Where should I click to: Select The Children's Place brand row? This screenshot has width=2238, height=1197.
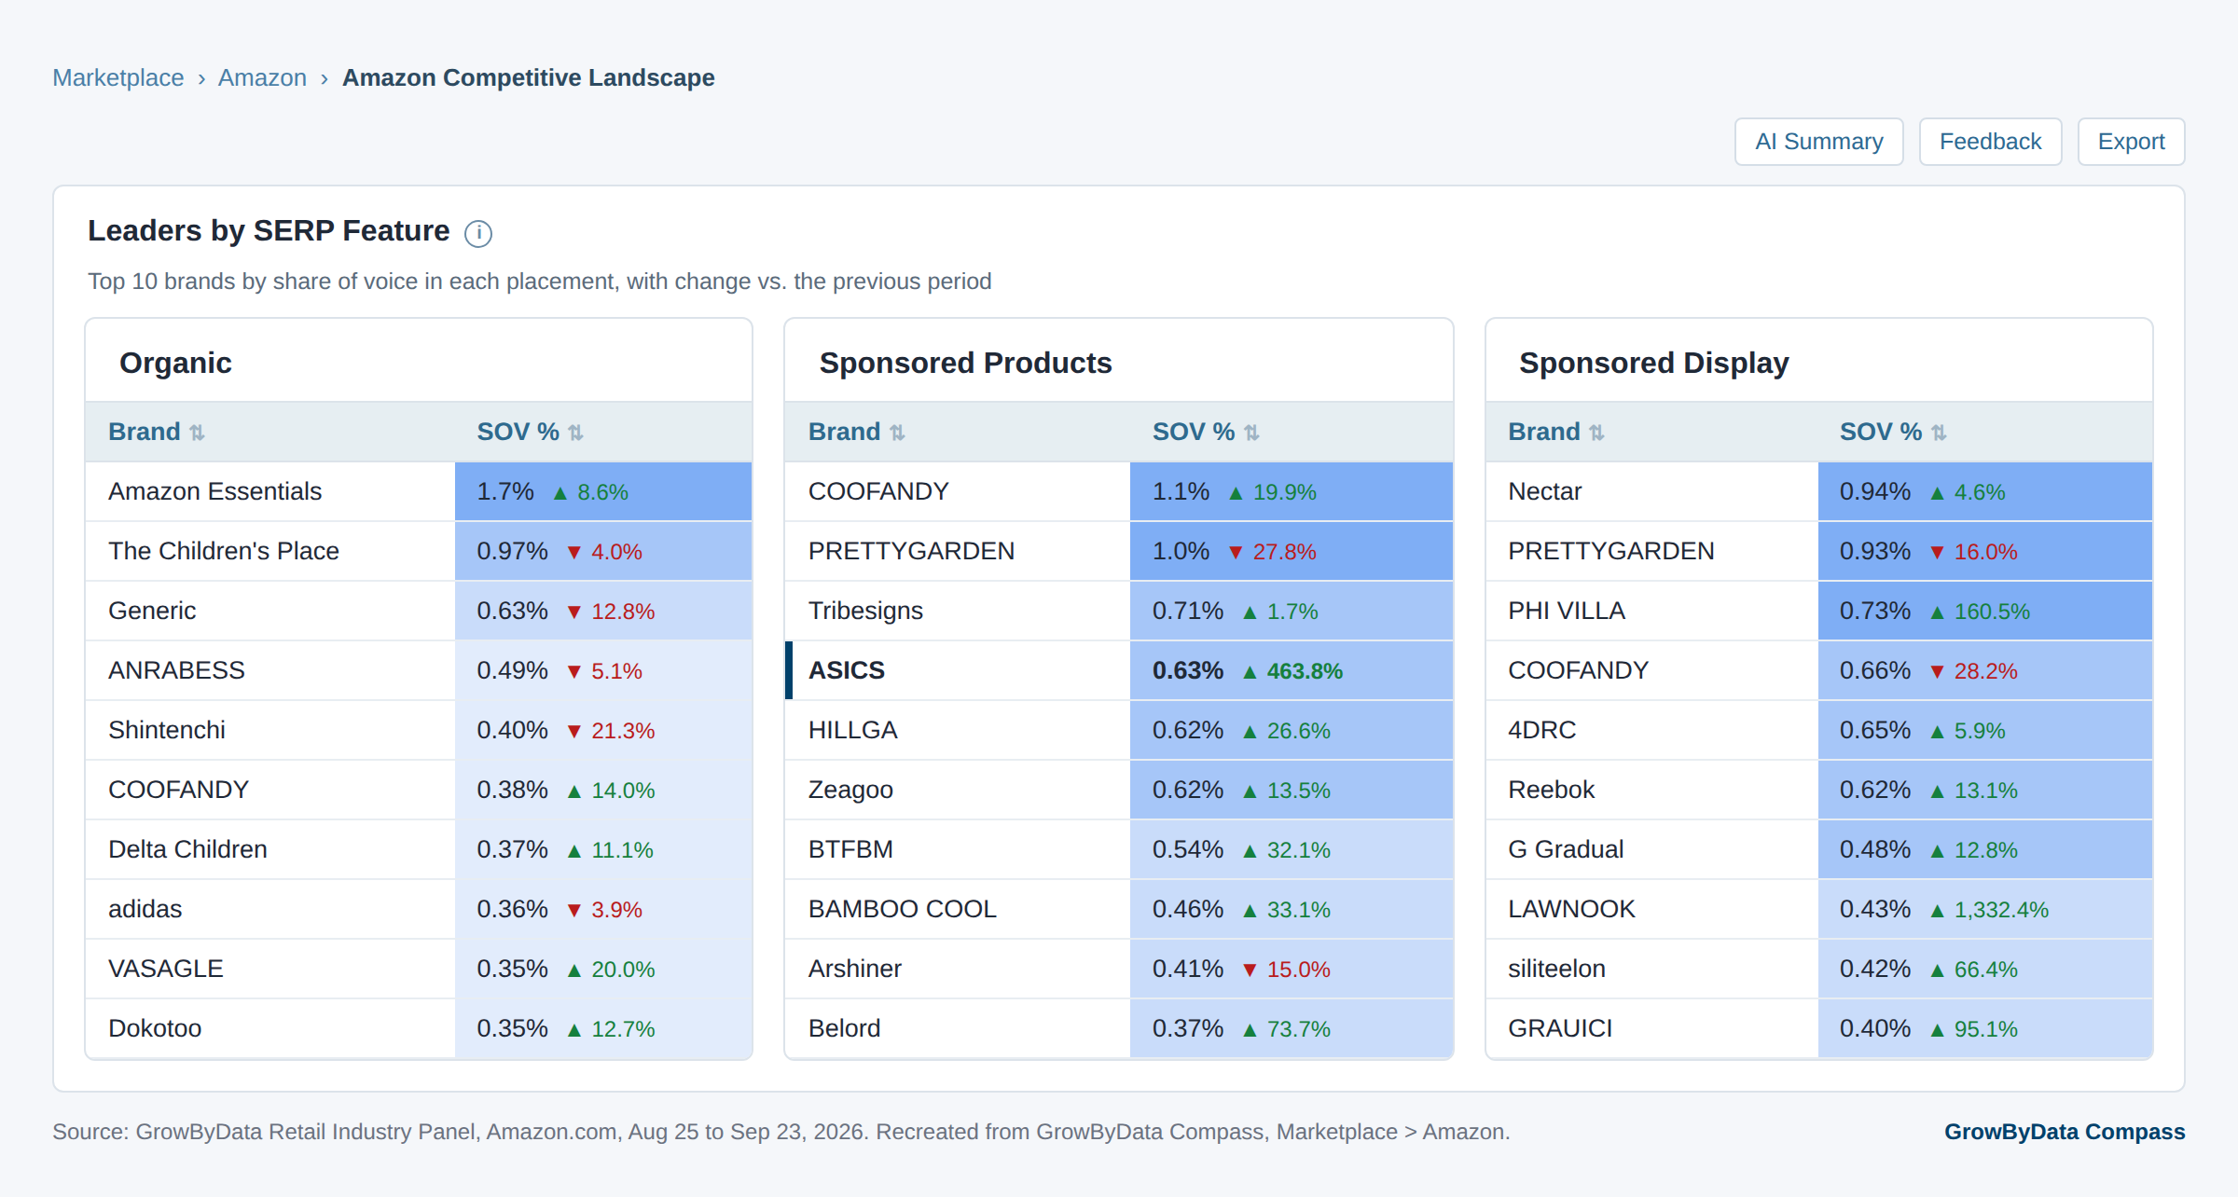click(419, 551)
